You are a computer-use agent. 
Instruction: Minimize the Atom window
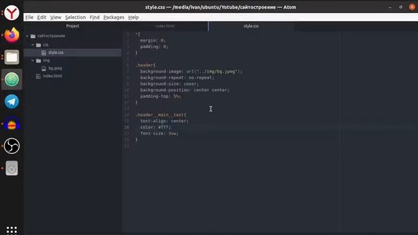tap(390, 7)
